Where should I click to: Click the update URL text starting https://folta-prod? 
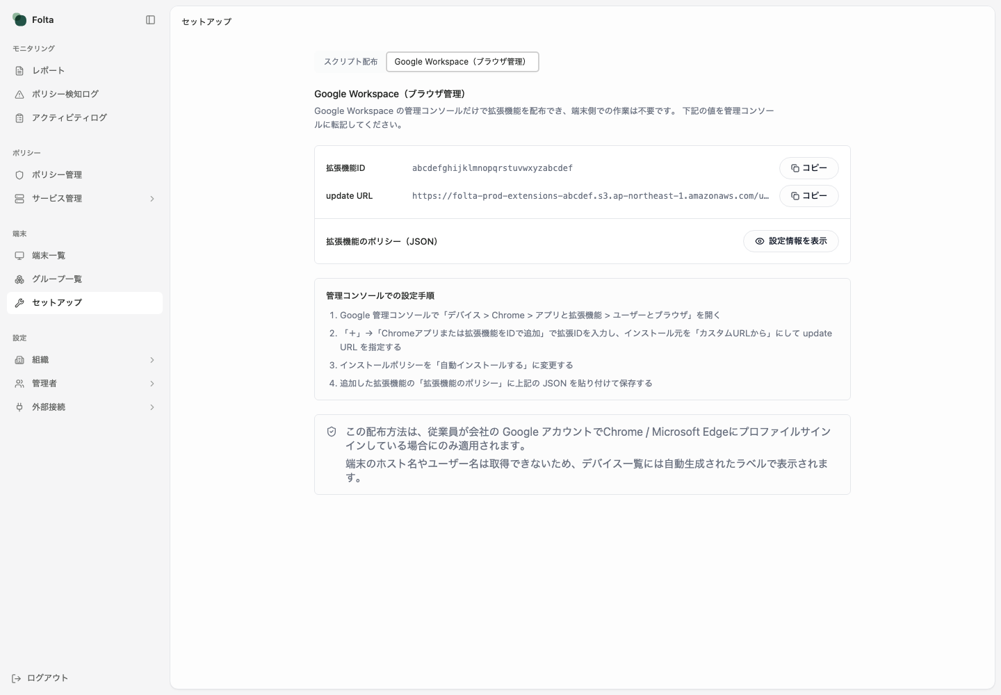click(x=590, y=196)
